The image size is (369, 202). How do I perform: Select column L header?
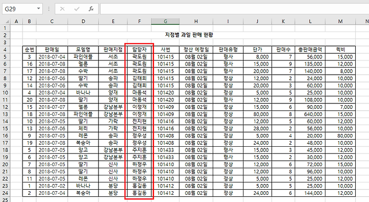tap(310, 21)
